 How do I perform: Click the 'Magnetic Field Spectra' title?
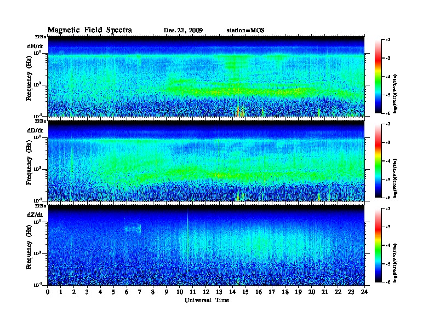click(90, 30)
